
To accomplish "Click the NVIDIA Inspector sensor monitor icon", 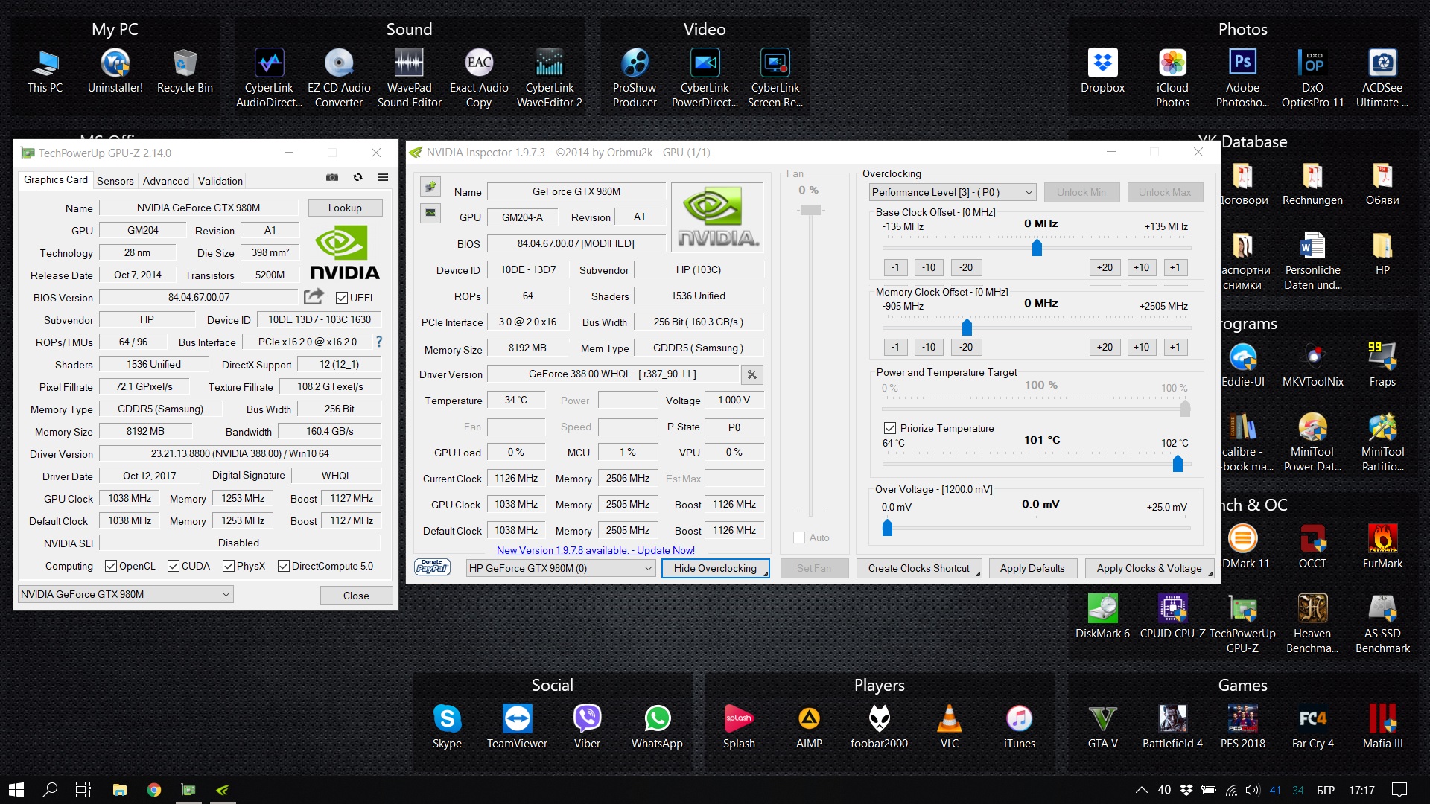I will point(430,214).
